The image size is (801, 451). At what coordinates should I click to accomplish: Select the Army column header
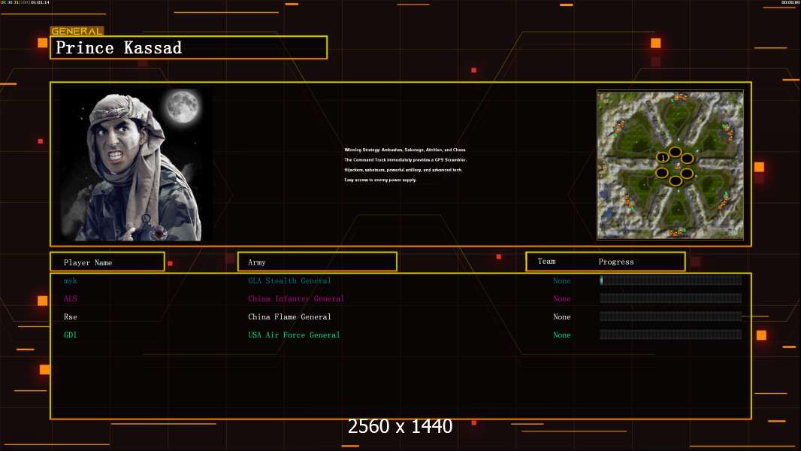pyautogui.click(x=317, y=262)
